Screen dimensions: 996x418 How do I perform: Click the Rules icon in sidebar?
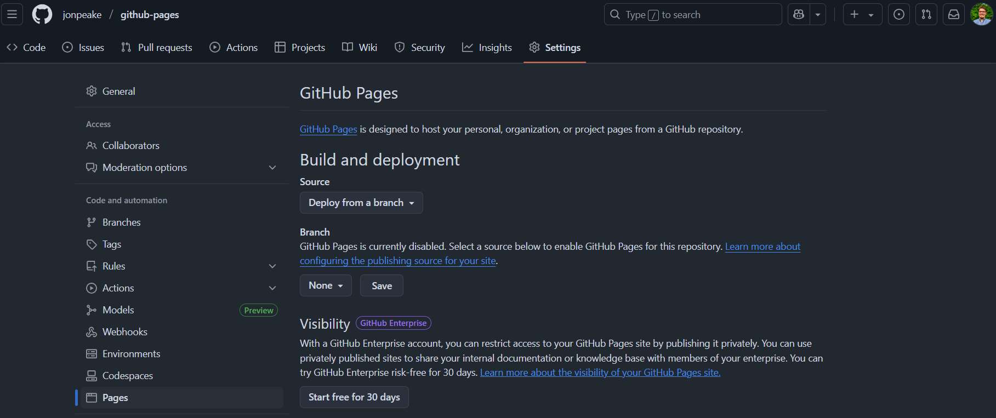(92, 266)
